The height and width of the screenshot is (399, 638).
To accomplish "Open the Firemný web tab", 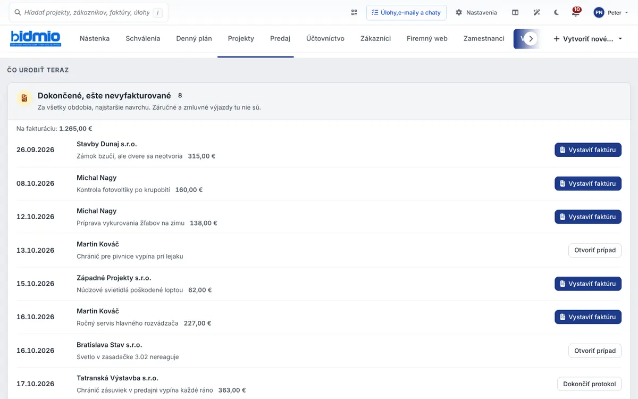I will (427, 38).
